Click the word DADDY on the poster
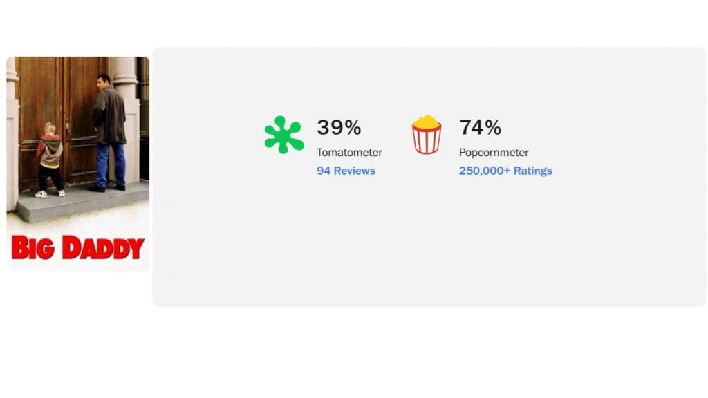Screen dimensions: 708x398 point(103,248)
